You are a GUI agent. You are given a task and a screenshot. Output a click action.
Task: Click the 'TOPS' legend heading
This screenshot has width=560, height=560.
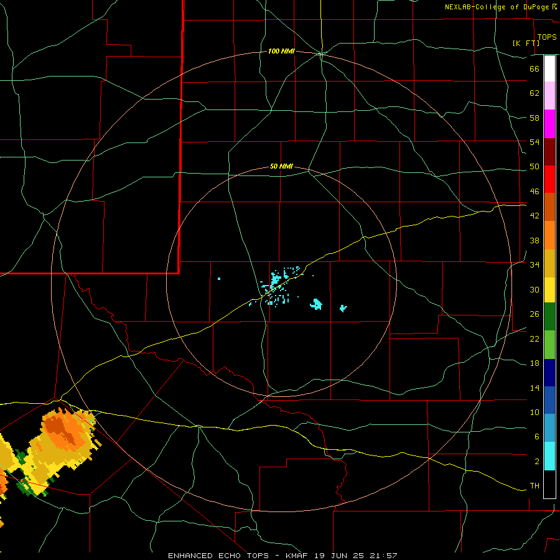tap(547, 37)
